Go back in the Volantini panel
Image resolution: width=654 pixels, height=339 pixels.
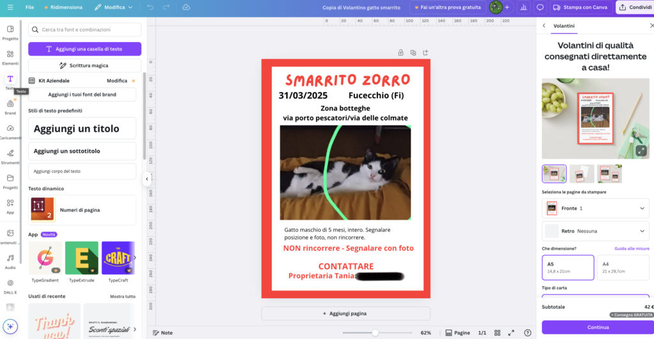pos(544,26)
